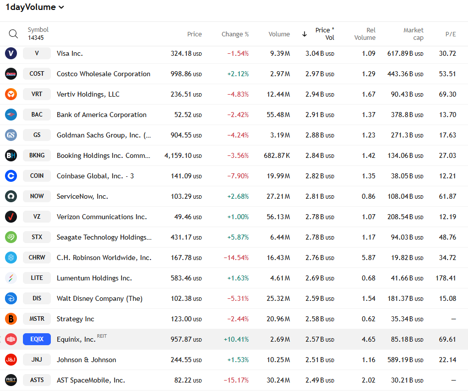Select the Bank of America Corporation name

point(102,115)
